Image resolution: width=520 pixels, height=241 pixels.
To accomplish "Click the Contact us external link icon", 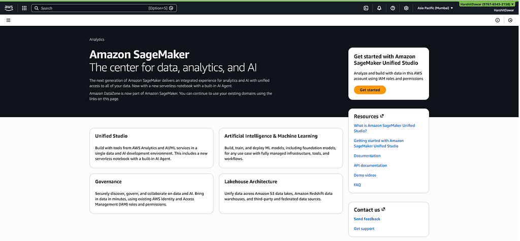I will (383, 210).
